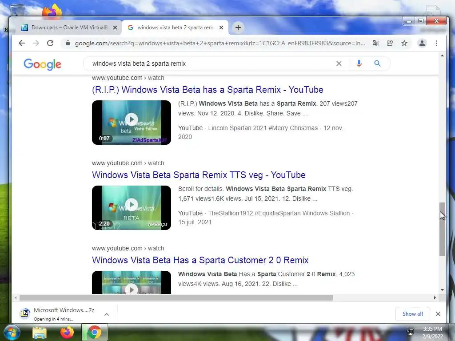Image resolution: width=455 pixels, height=341 pixels.
Task: Select the windows vista beta 2 sparta remix tab
Action: [175, 28]
